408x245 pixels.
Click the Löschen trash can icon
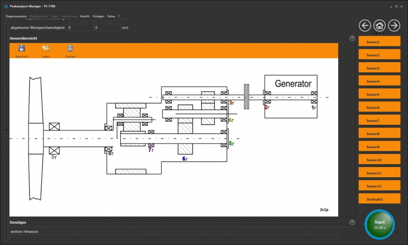pos(70,48)
